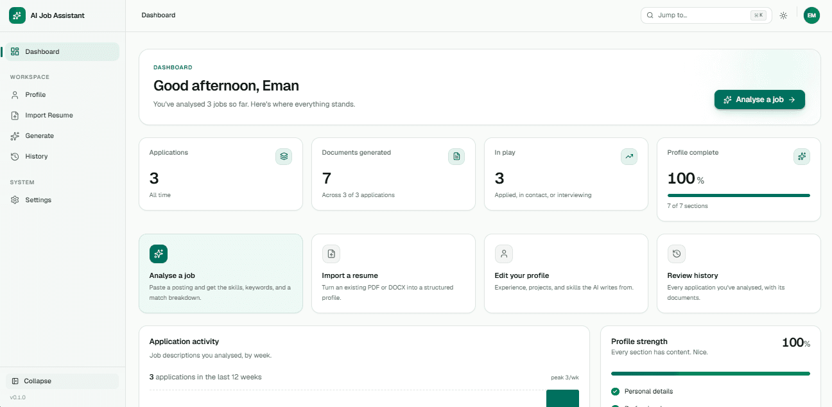Click the Import Resume file icon in sidebar

pyautogui.click(x=15, y=116)
